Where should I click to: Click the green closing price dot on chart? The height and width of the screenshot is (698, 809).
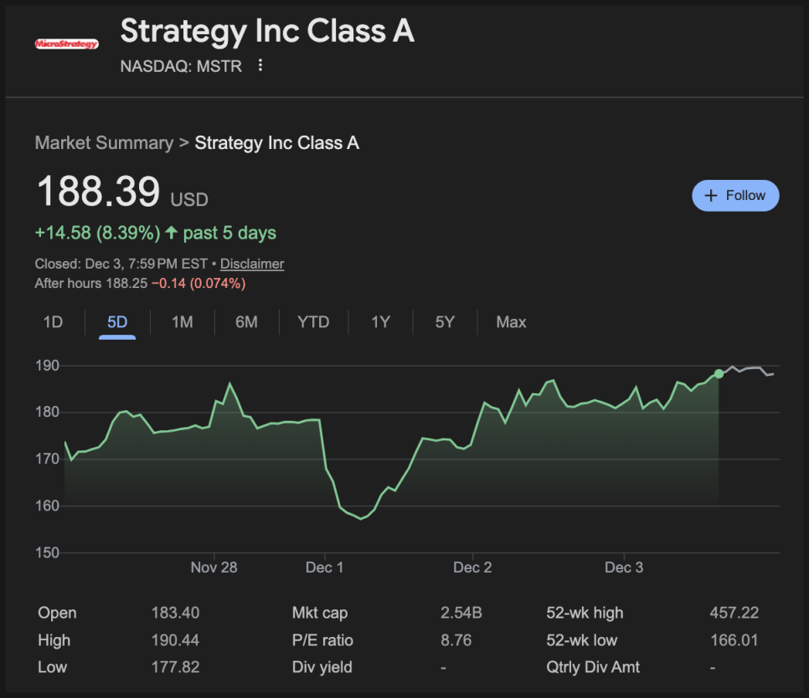(x=719, y=373)
